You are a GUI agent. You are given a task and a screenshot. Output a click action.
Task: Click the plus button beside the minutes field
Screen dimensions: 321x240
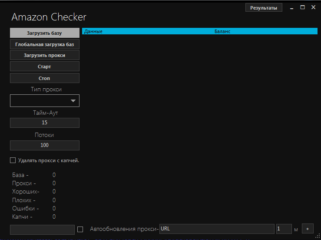pos(308,229)
